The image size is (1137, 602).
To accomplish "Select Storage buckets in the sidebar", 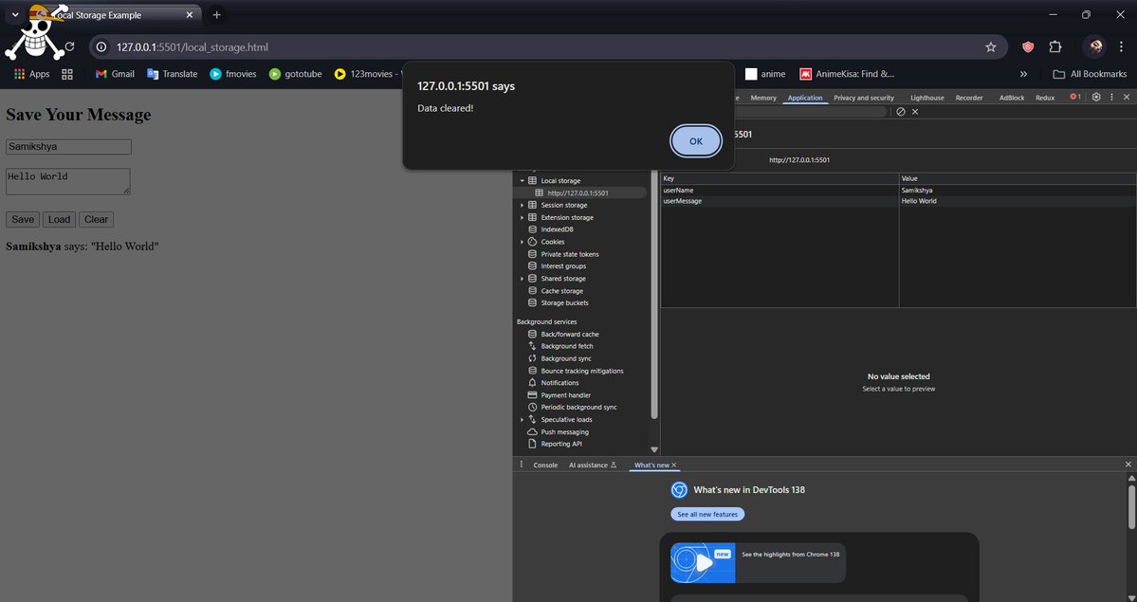I will pyautogui.click(x=564, y=302).
